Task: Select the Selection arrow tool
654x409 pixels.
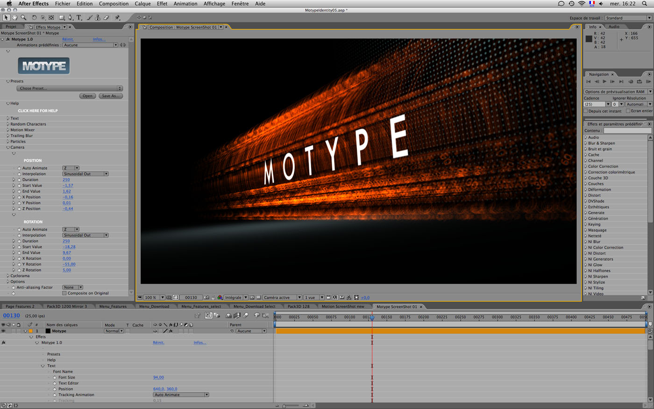Action: (6, 18)
